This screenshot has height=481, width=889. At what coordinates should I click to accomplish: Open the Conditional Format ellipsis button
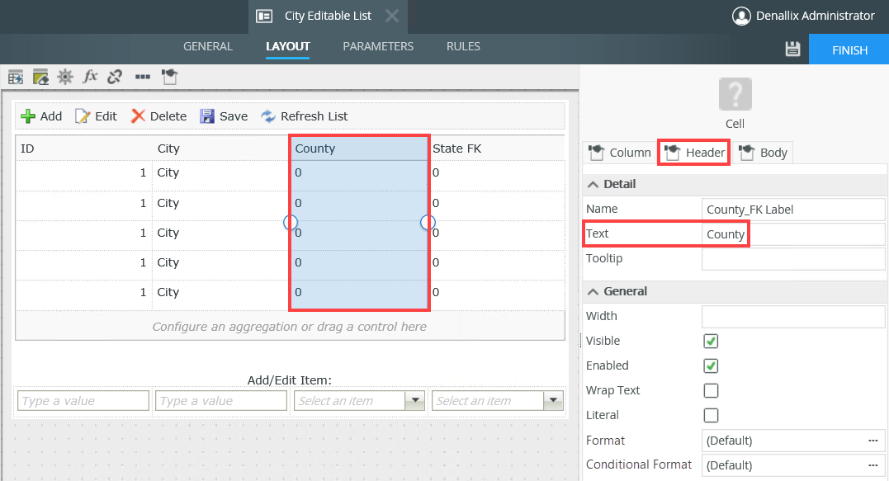(873, 465)
